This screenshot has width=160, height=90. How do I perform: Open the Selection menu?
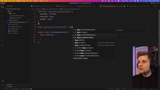pyautogui.click(x=18, y=1)
